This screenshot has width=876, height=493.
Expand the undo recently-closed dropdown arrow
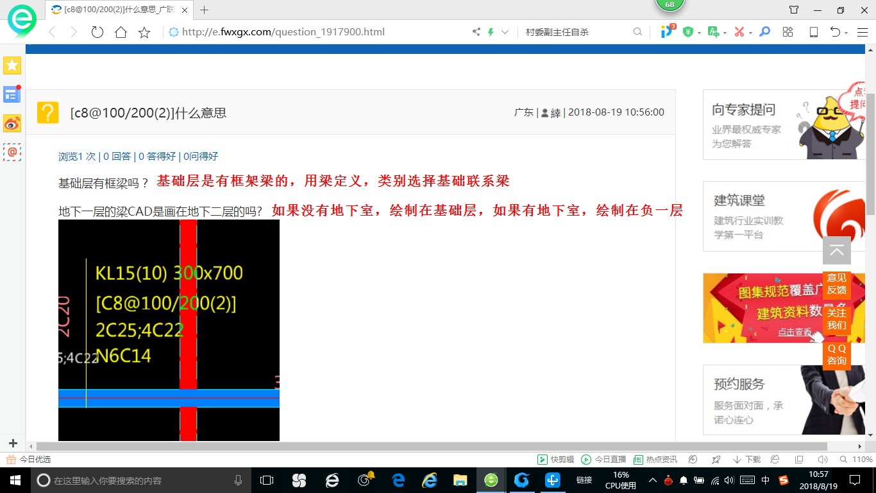click(846, 31)
